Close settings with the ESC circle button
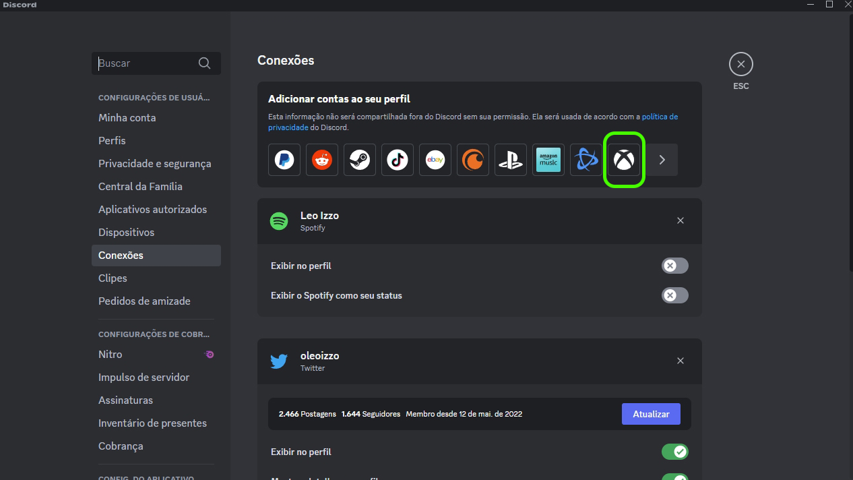Screen dimensions: 853x480 (x=741, y=64)
